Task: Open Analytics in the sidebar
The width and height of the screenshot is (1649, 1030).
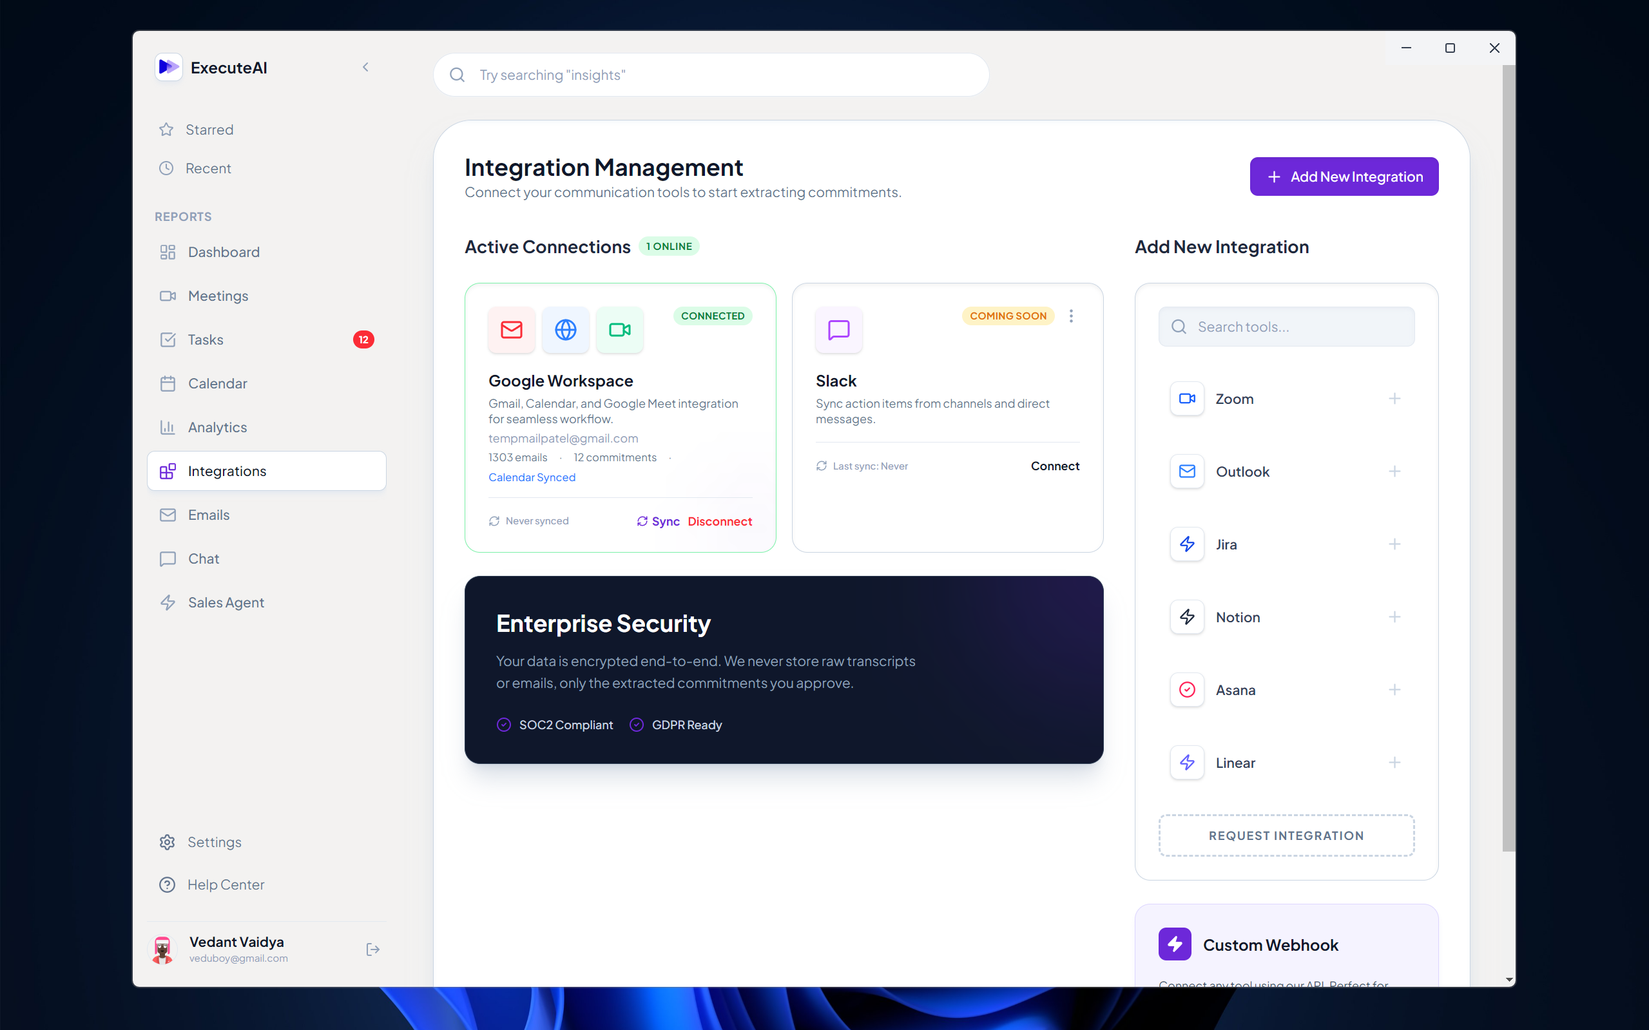Action: (x=217, y=427)
